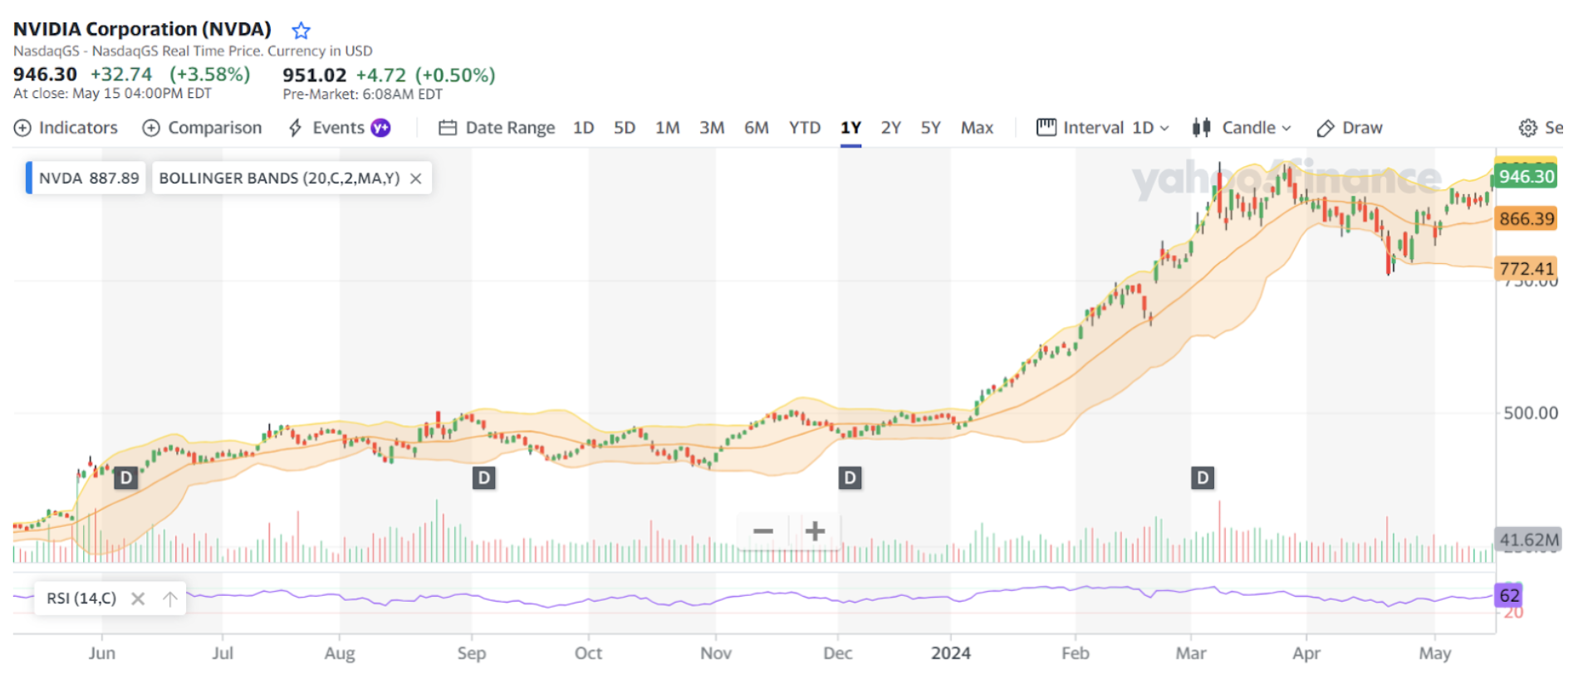This screenshot has width=1583, height=674.
Task: Expand the Candle chart type dropdown
Action: 1242,128
